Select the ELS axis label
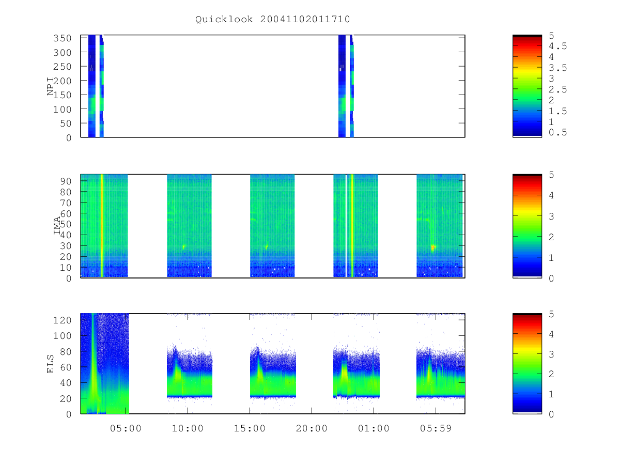 [51, 364]
